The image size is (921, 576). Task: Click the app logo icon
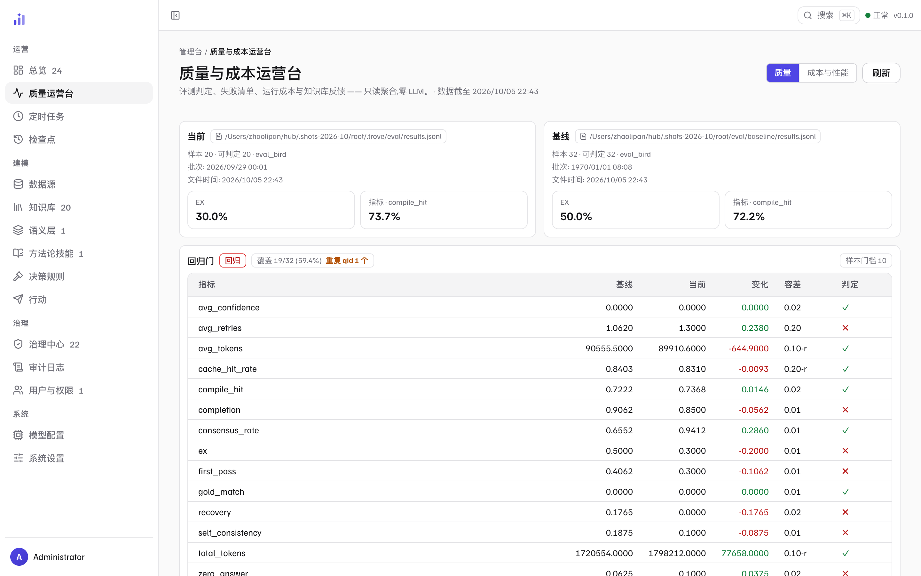click(x=19, y=19)
